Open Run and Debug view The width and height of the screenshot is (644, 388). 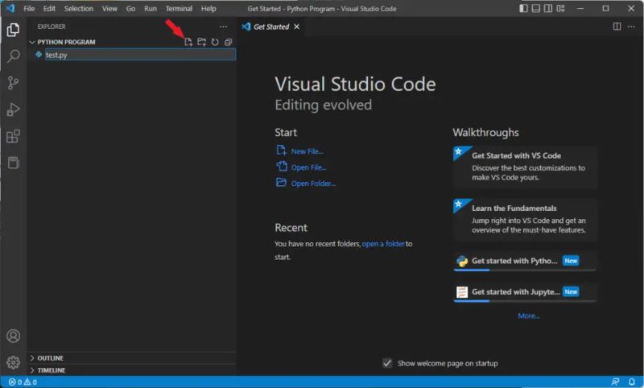(13, 109)
